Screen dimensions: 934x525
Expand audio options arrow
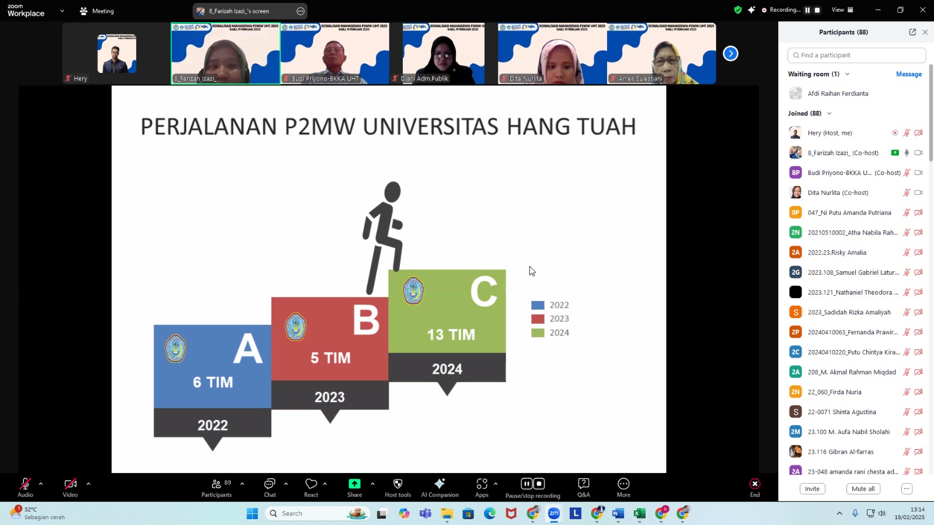pyautogui.click(x=41, y=484)
